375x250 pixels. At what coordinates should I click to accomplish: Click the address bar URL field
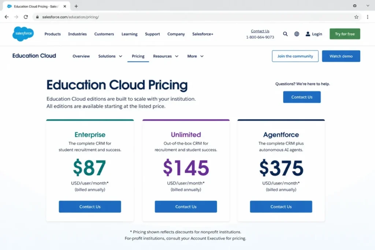[x=196, y=17]
